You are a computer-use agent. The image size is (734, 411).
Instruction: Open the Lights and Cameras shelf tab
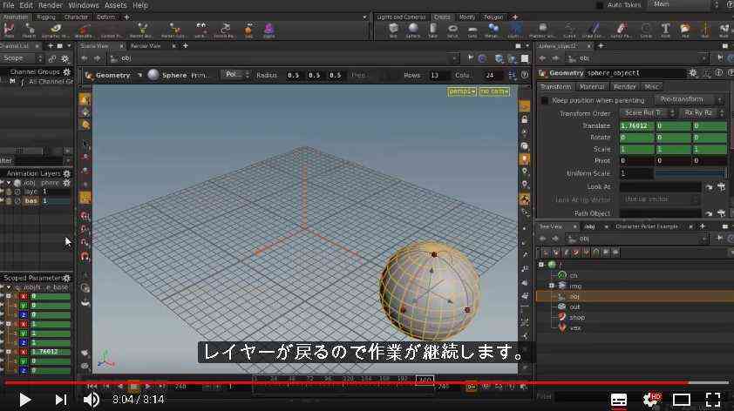click(401, 17)
